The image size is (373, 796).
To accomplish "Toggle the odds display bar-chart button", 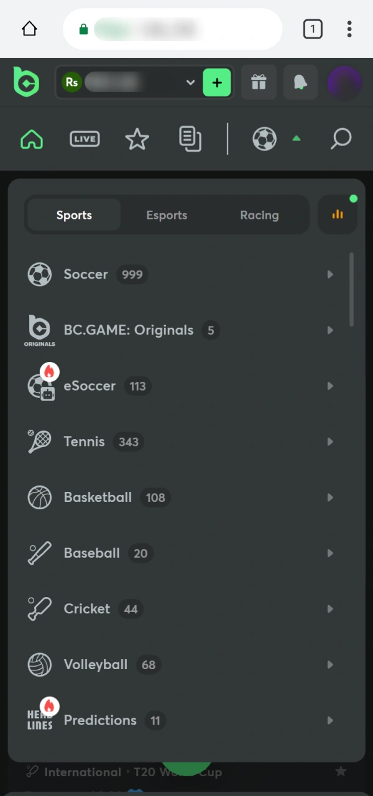I will click(x=337, y=215).
